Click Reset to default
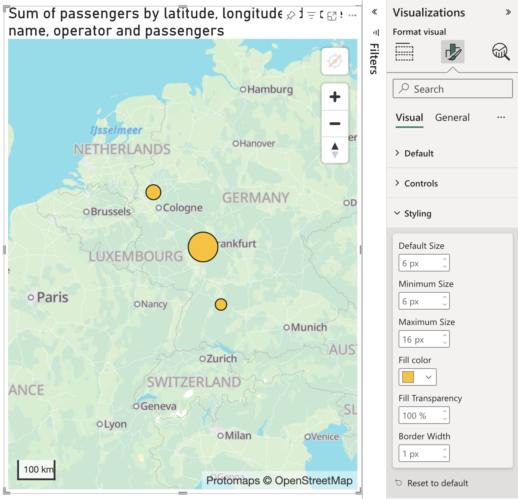The width and height of the screenshot is (518, 499). click(x=437, y=483)
